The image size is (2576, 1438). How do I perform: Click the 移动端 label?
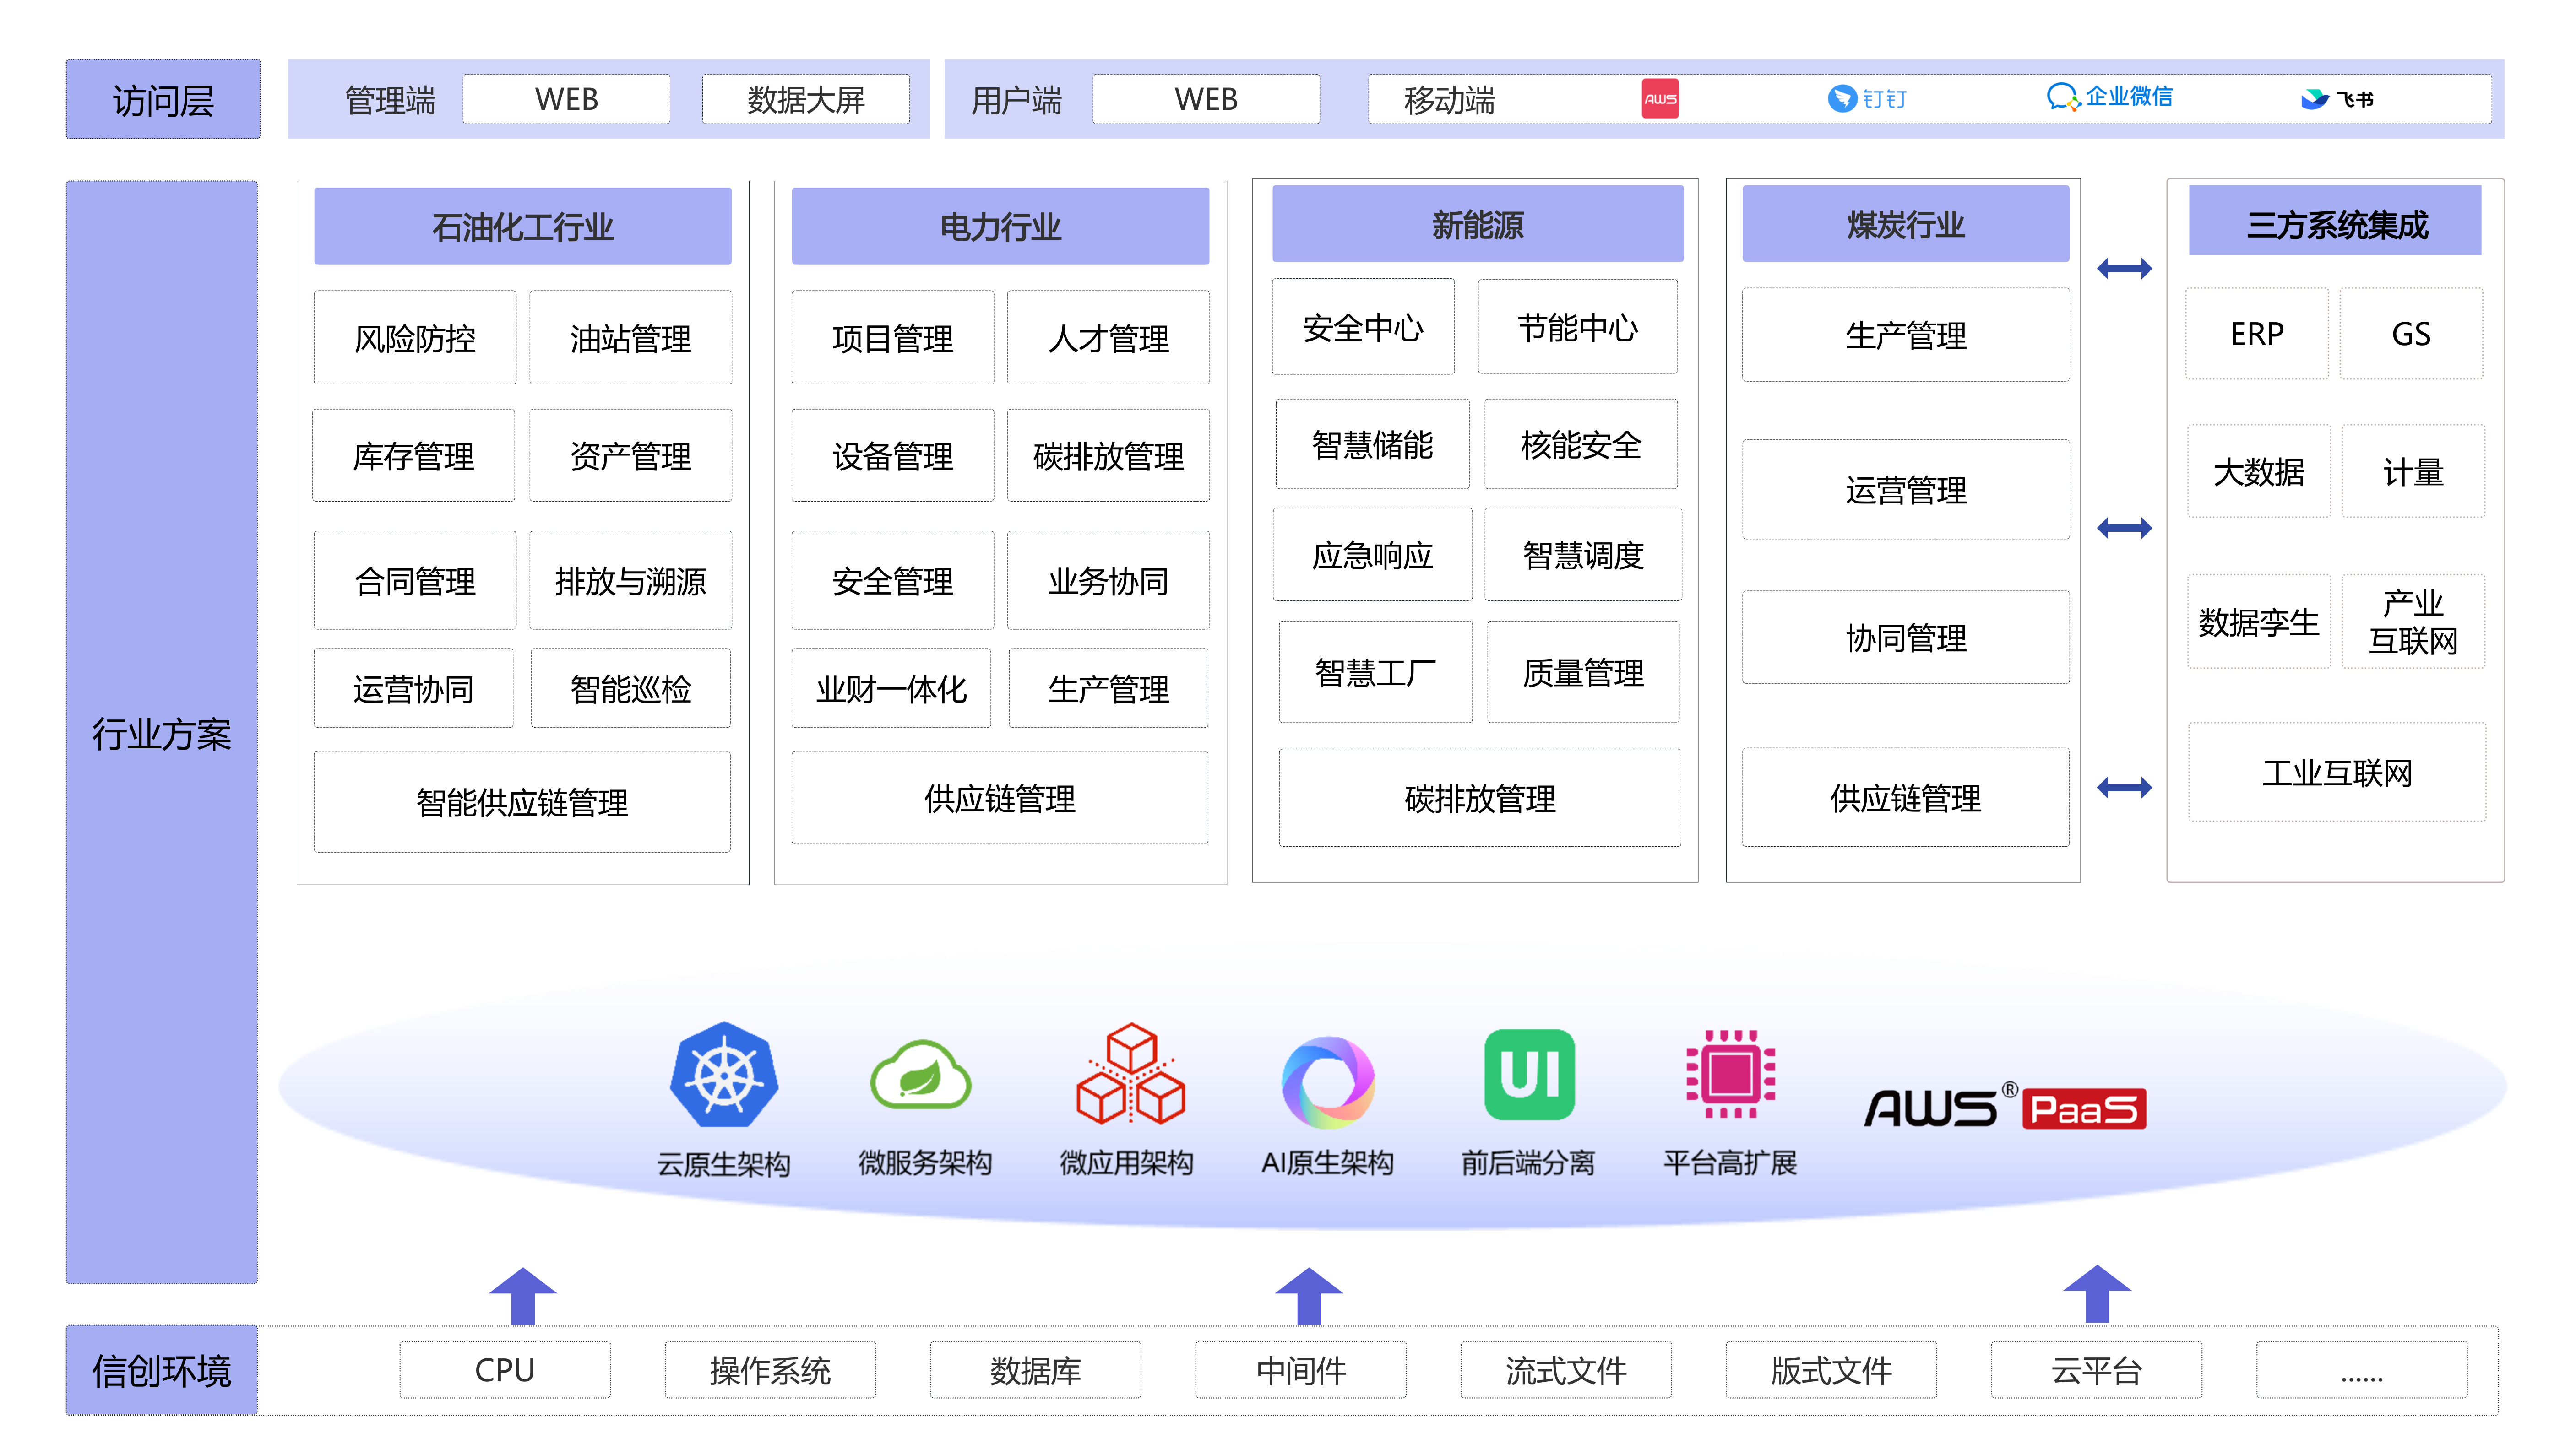click(x=1449, y=101)
